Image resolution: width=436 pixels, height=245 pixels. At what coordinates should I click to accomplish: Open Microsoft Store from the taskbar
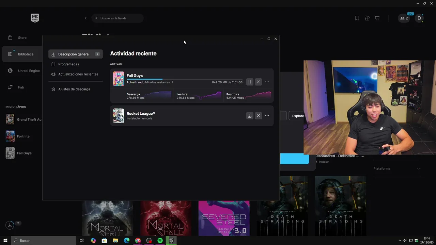(x=104, y=241)
